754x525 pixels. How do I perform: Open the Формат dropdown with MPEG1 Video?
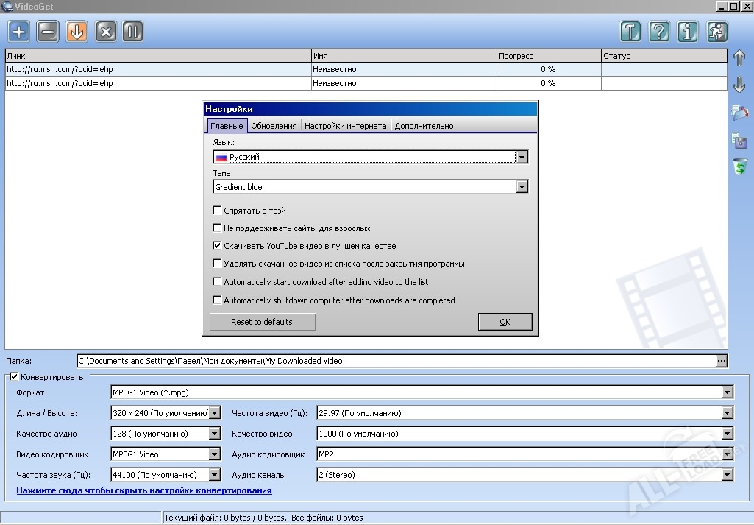coord(727,392)
